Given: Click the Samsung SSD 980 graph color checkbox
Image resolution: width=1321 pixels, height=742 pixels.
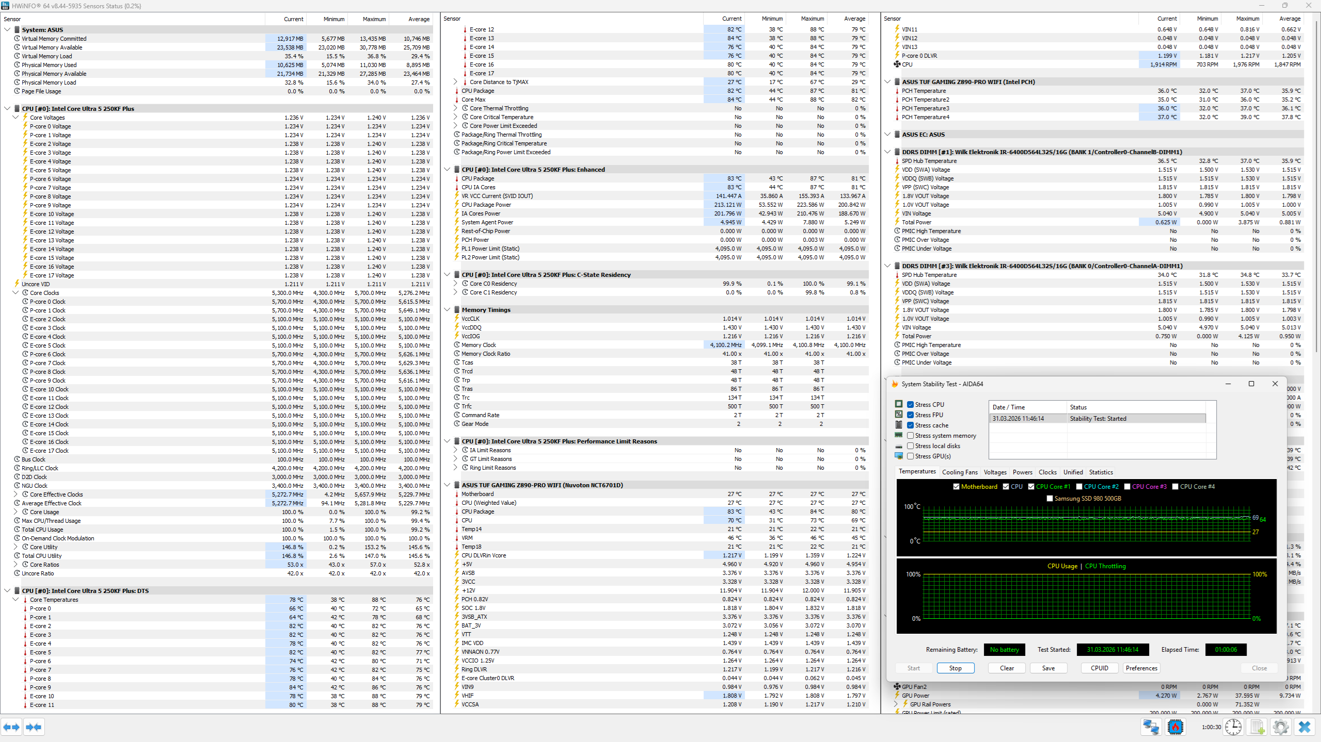Looking at the screenshot, I should [1049, 499].
